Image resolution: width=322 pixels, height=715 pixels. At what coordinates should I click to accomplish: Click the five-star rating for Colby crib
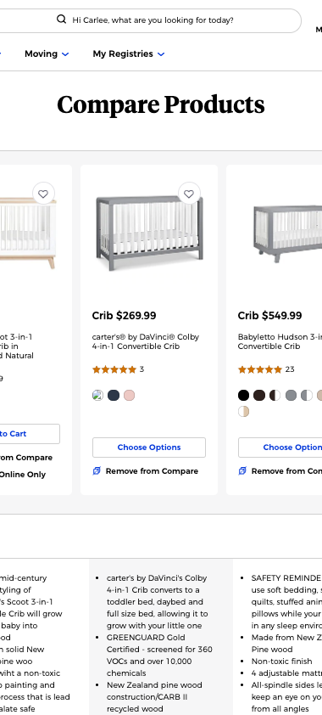[x=114, y=369]
